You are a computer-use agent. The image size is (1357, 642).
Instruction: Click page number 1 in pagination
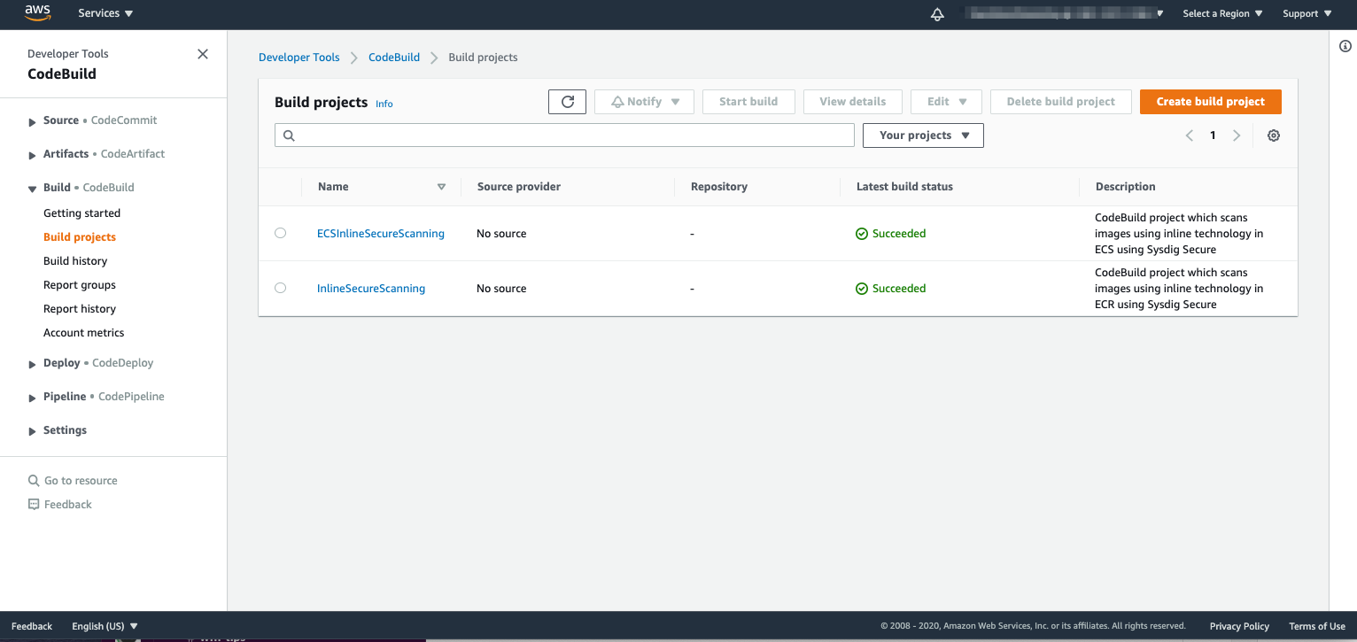pos(1213,135)
